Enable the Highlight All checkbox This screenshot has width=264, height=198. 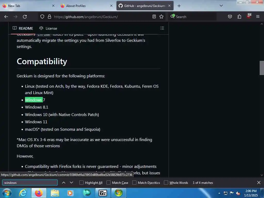(x=81, y=183)
